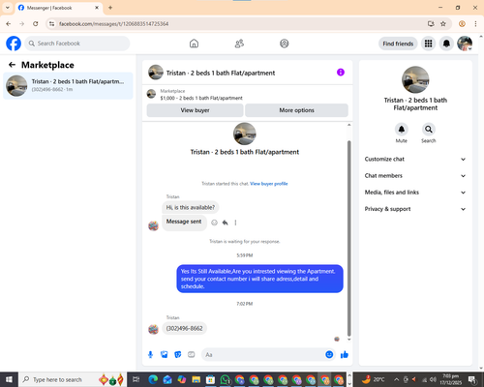This screenshot has height=387, width=484.
Task: Expand Customize chat section
Action: (415, 159)
